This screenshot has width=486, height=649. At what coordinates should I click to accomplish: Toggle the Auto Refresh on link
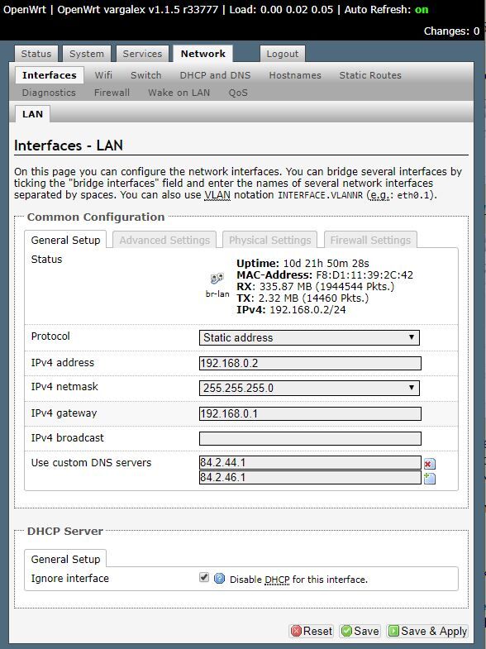pos(422,10)
